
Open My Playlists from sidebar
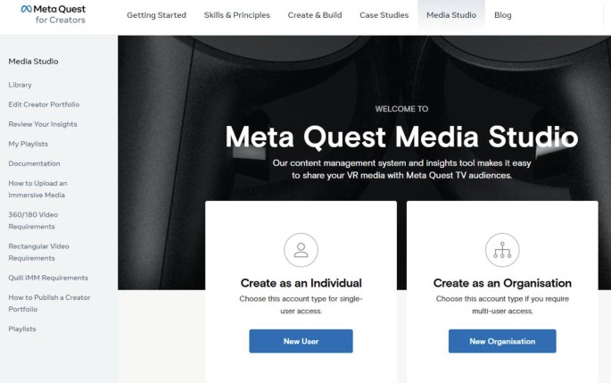click(x=28, y=144)
